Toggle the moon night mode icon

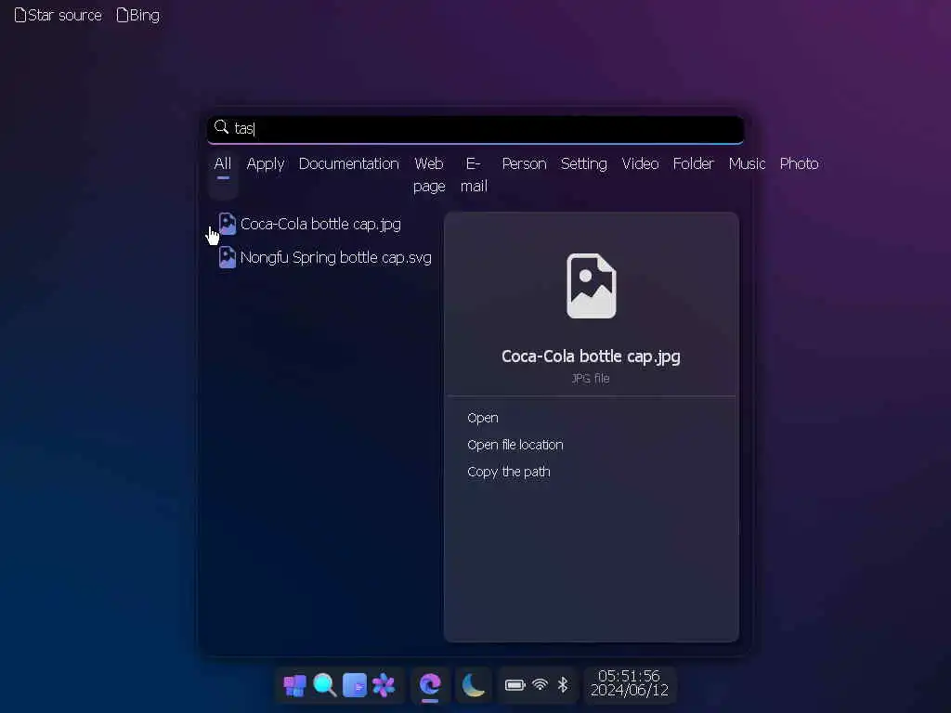tap(473, 685)
